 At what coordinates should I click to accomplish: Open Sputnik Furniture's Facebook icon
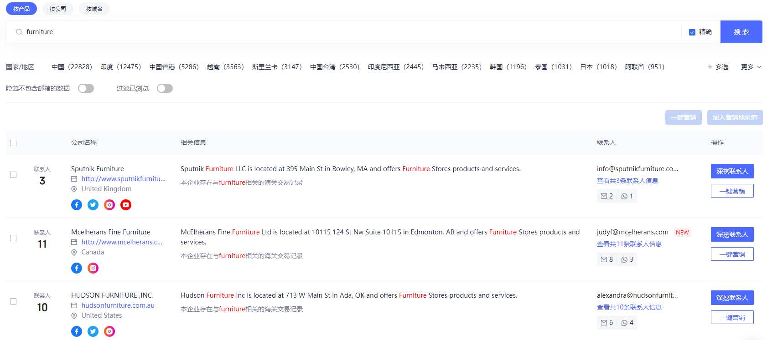coord(77,205)
